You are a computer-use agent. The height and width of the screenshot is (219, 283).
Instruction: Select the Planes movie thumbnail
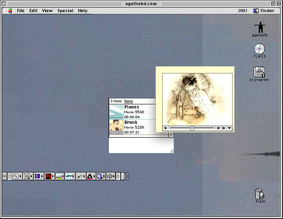pos(116,111)
